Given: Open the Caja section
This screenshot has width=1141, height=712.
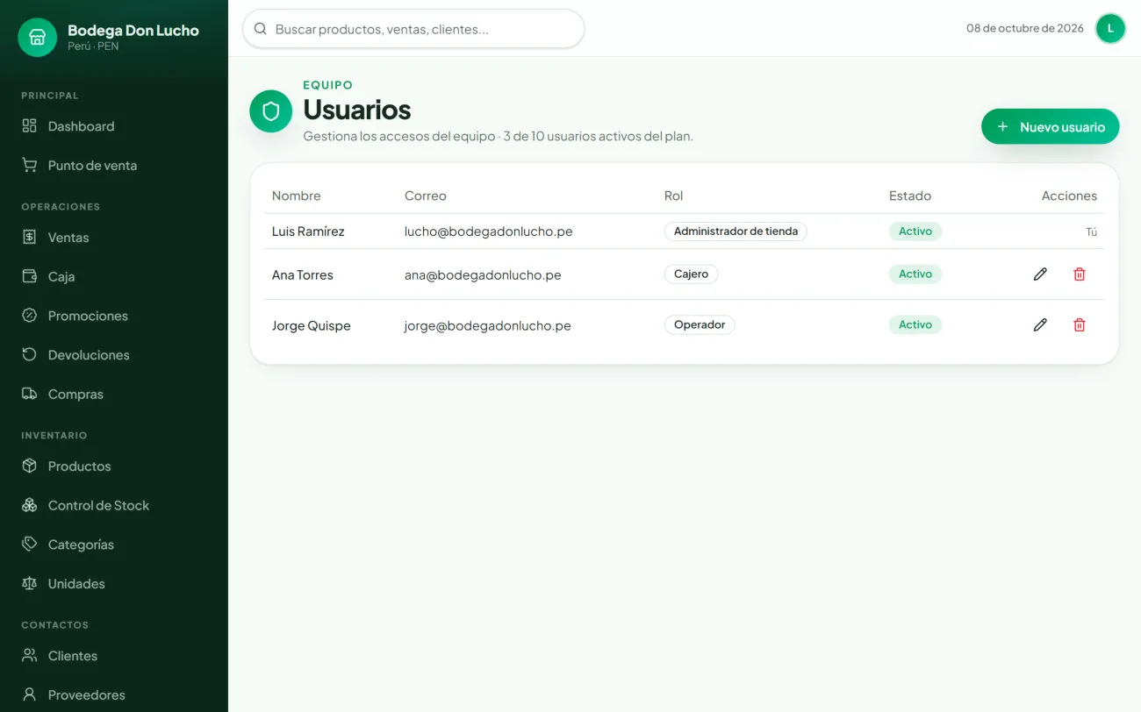Looking at the screenshot, I should pos(114,276).
